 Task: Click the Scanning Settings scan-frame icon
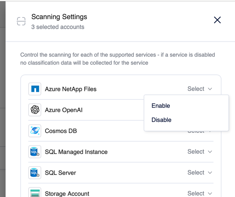click(21, 21)
